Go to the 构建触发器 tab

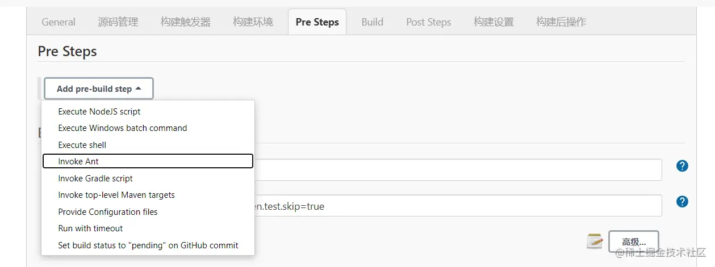tap(186, 22)
